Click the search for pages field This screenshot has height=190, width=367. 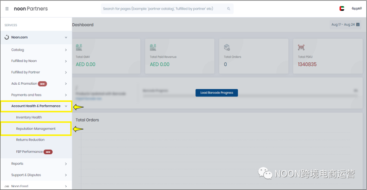pyautogui.click(x=167, y=9)
